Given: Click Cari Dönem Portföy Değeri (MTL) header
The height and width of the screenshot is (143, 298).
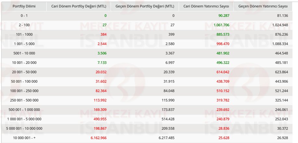Looking at the screenshot, I should [79, 6].
